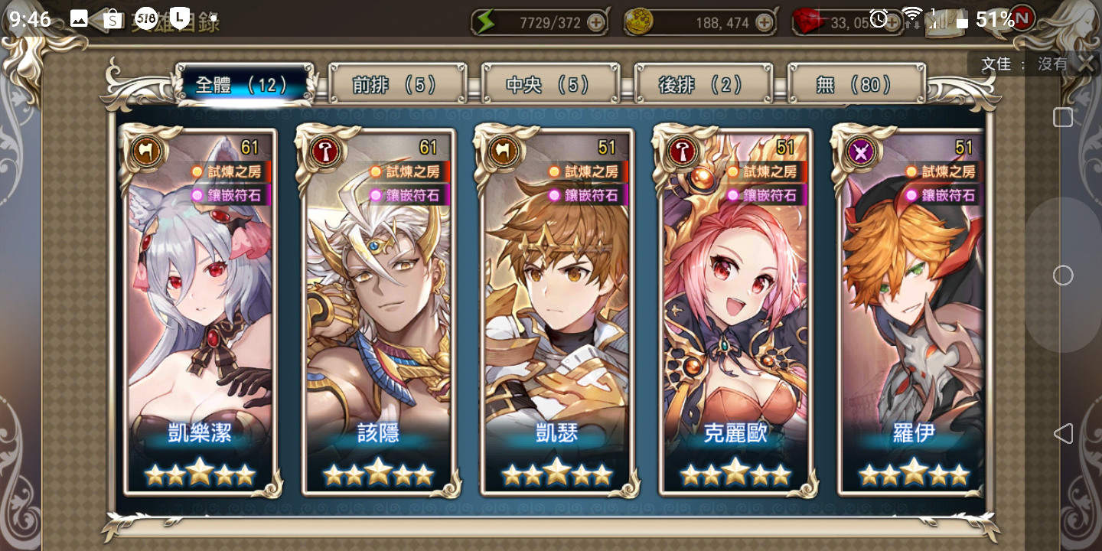The width and height of the screenshot is (1102, 551).
Task: Switch to the 後排 (2) tab
Action: tap(703, 84)
